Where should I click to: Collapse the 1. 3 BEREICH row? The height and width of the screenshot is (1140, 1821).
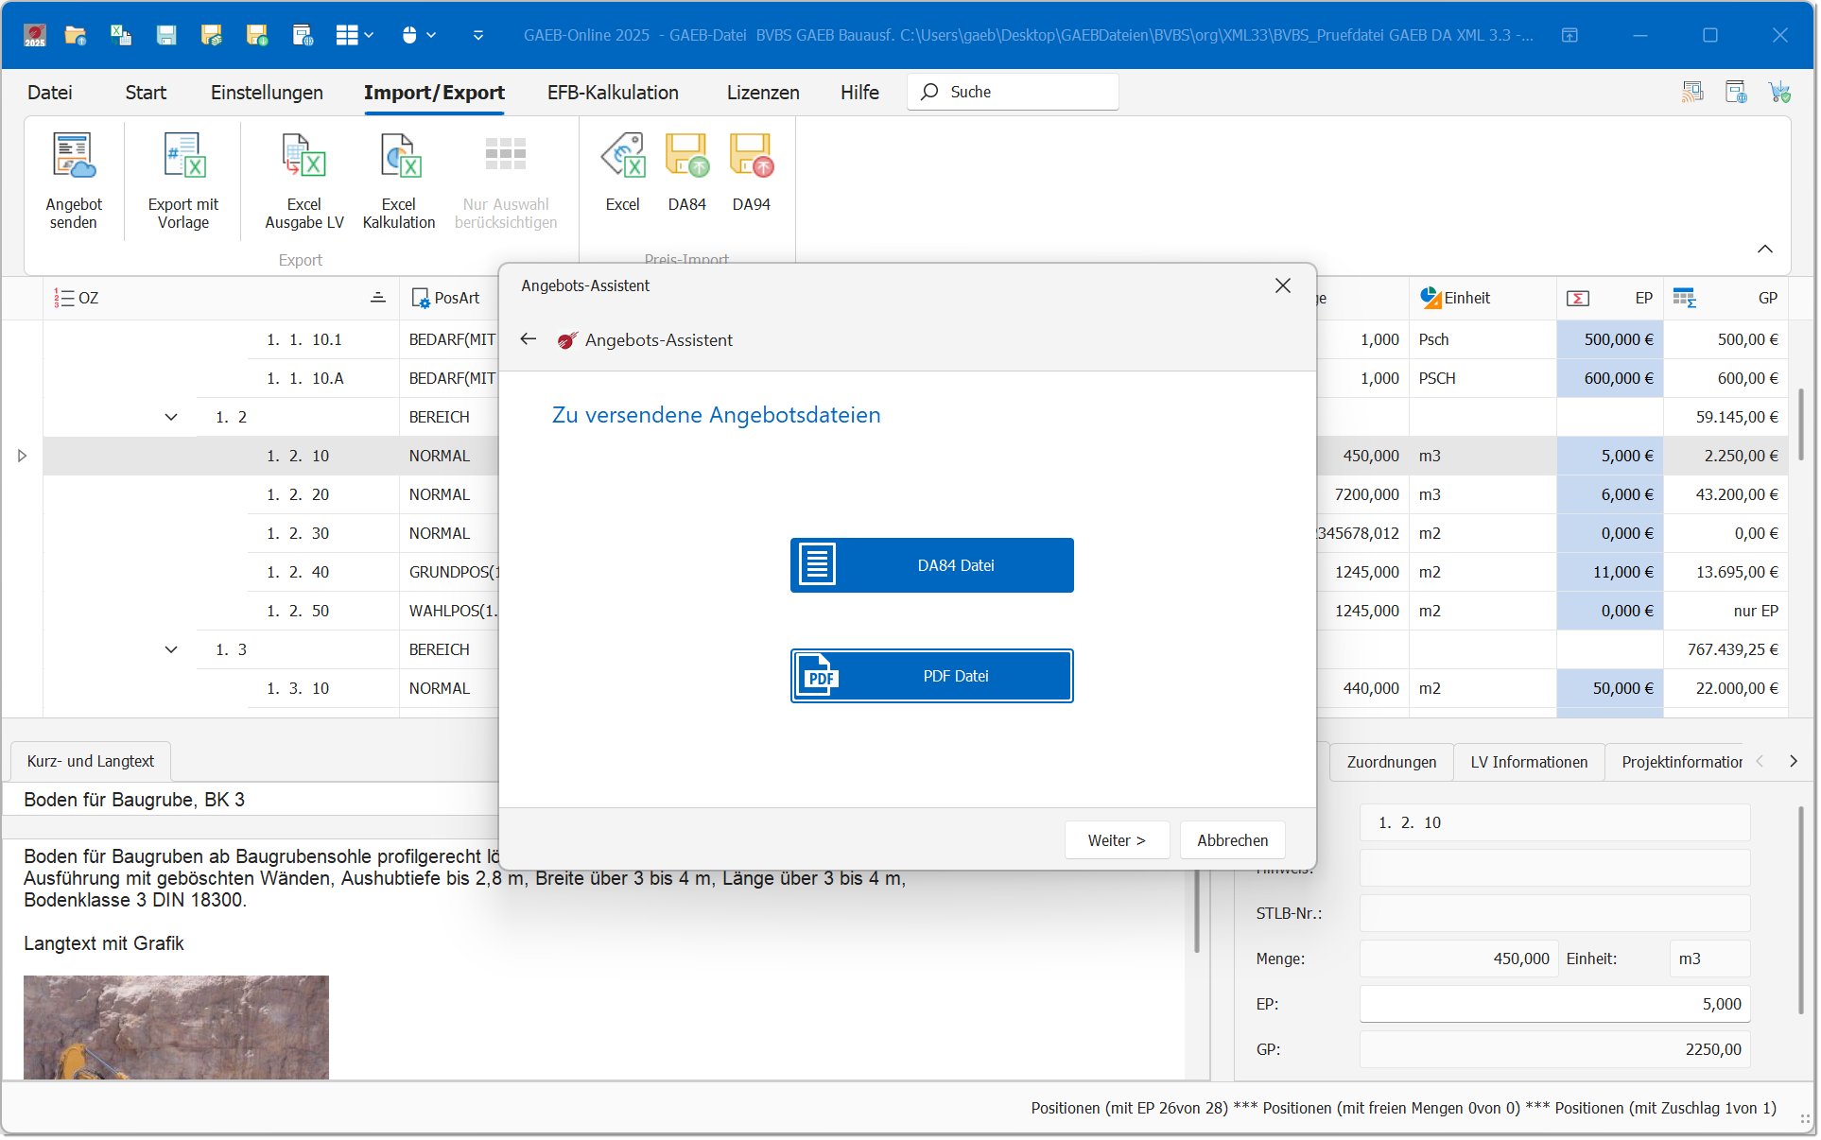click(171, 649)
